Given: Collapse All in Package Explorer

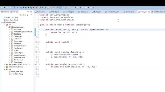Looking at the screenshot, I should click(x=21, y=15).
